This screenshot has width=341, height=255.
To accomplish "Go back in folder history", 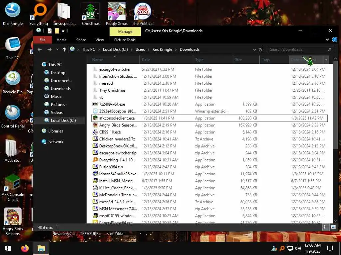I will point(40,49).
